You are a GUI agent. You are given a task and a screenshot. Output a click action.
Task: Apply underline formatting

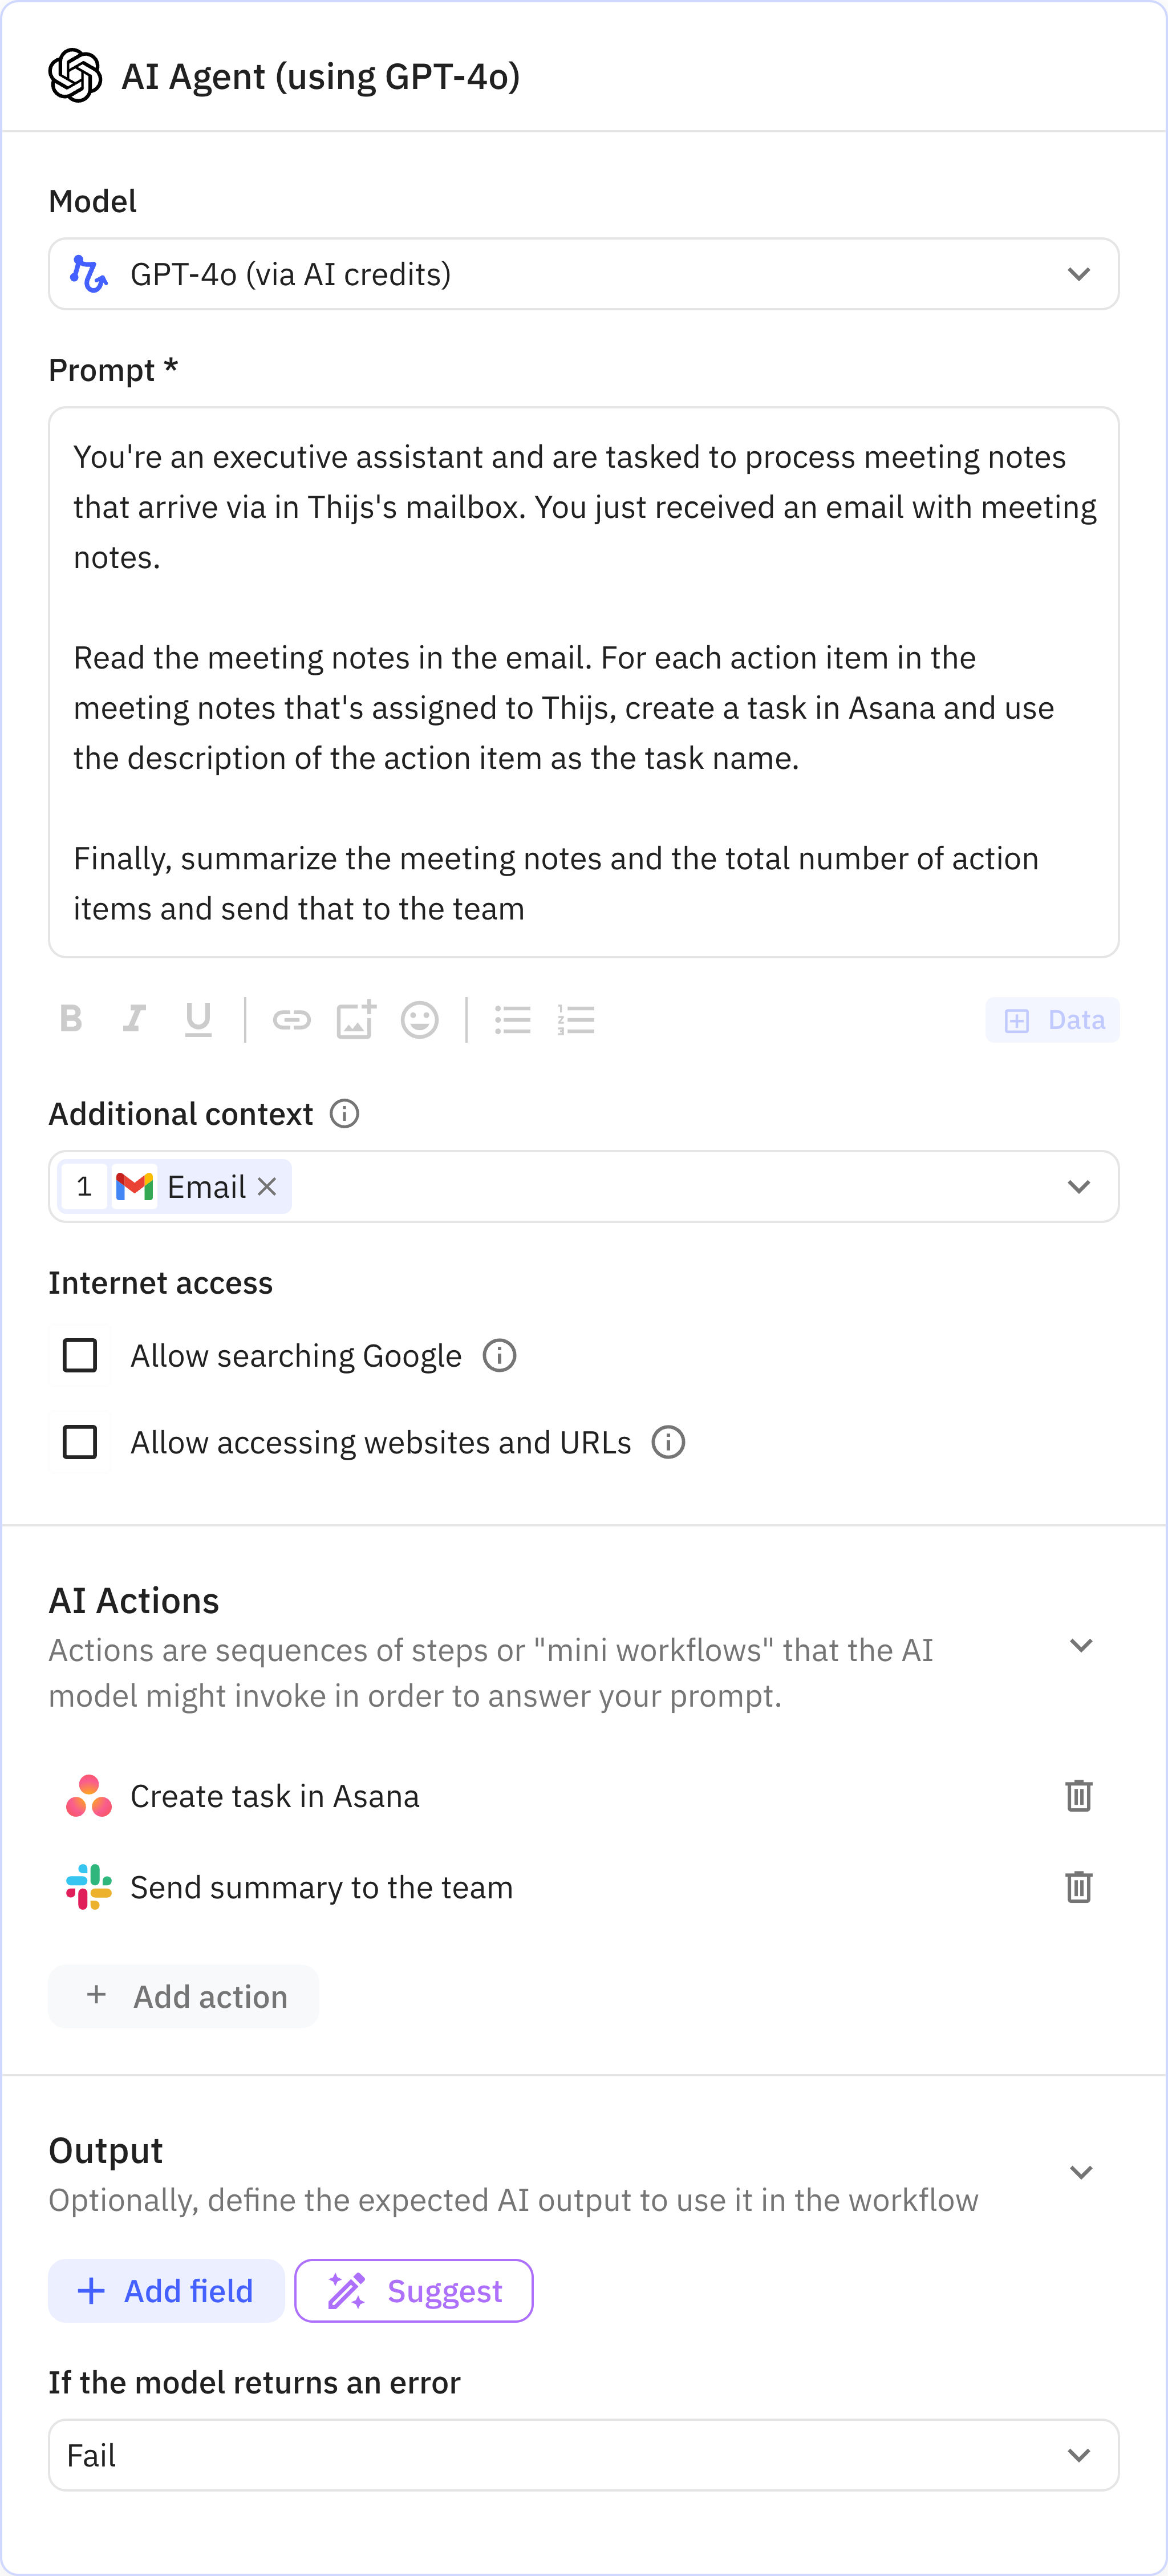(x=198, y=1020)
